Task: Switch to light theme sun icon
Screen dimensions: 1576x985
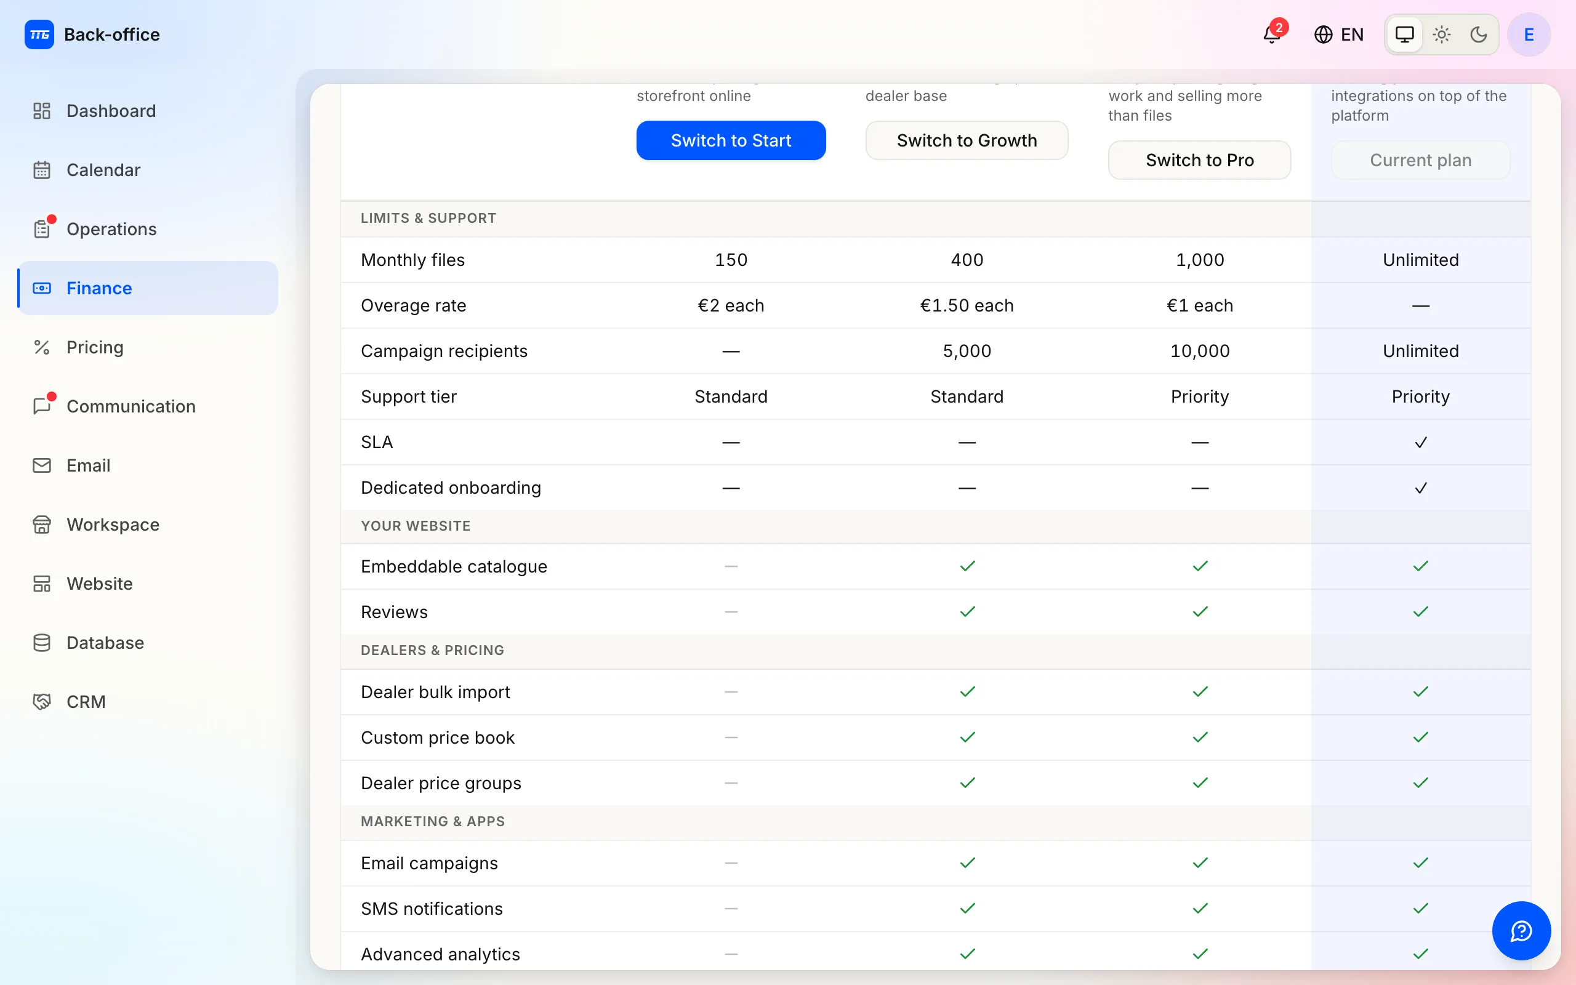Action: pyautogui.click(x=1442, y=34)
